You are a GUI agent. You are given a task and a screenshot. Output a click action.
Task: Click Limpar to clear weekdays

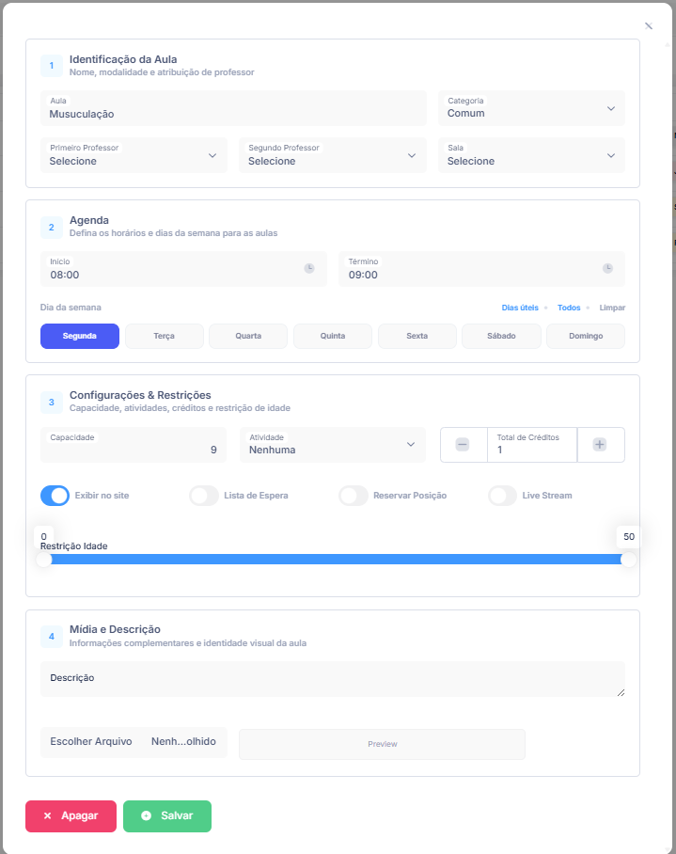[612, 308]
